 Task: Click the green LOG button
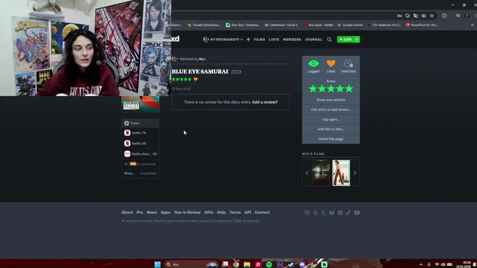[x=345, y=39]
